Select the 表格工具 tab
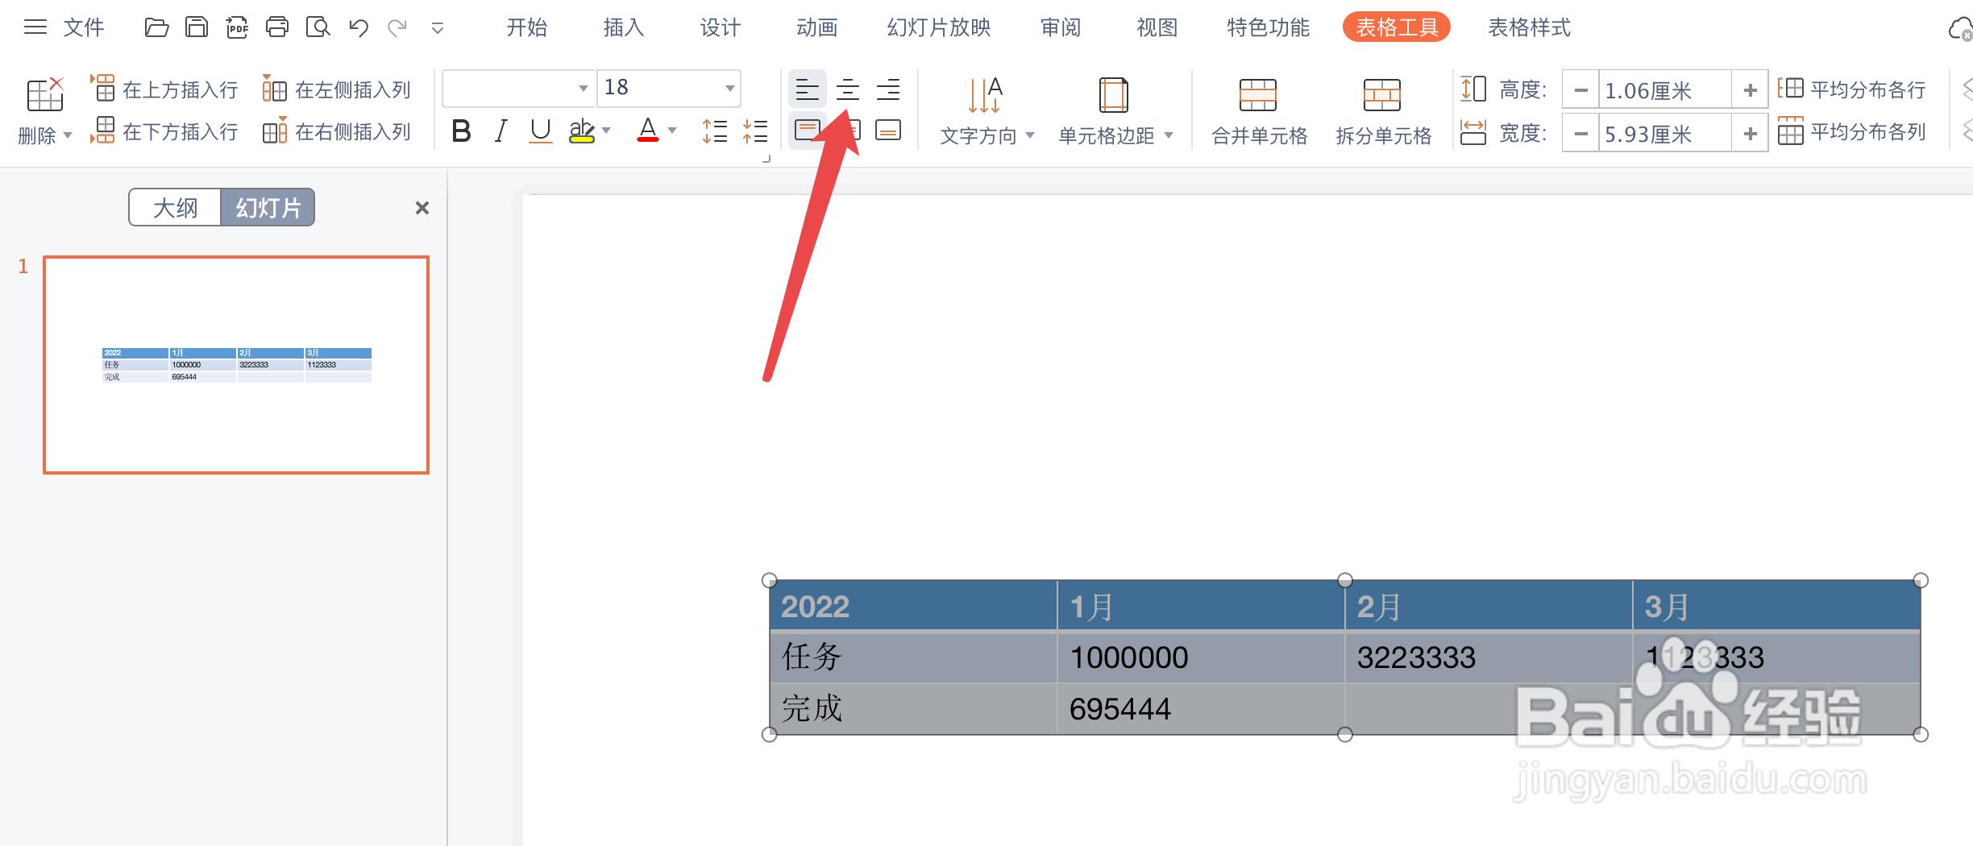The height and width of the screenshot is (846, 1973). point(1397,27)
